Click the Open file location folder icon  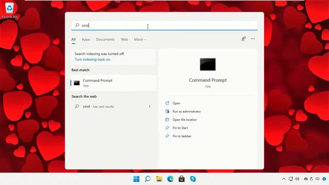point(167,120)
